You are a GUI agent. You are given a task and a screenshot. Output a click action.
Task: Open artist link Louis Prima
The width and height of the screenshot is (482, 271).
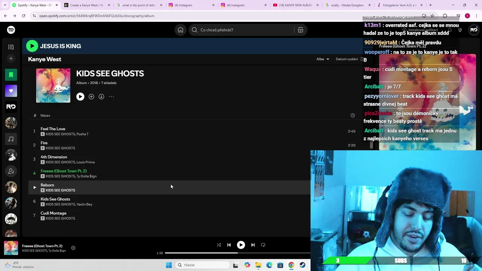(85, 162)
